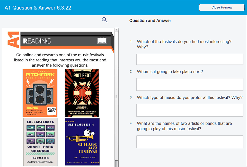Open the Chicago Jazz Festival poster
This screenshot has height=167, width=247.
click(x=82, y=142)
